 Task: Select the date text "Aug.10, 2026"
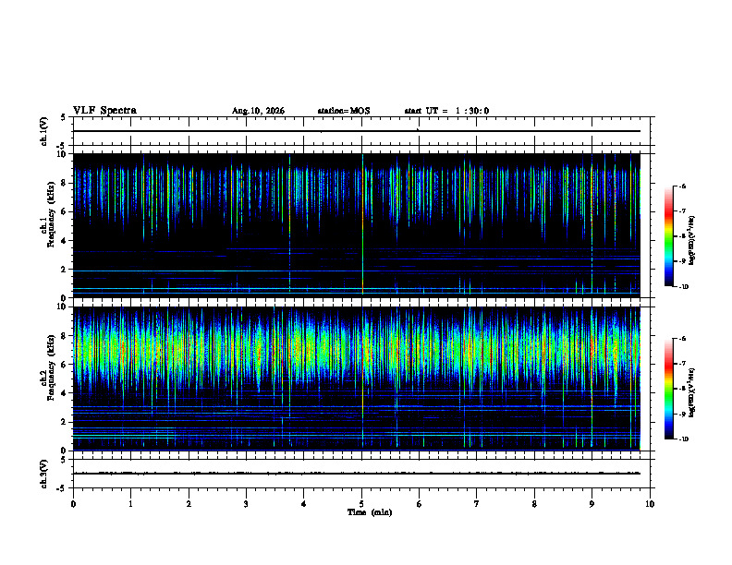(x=258, y=111)
